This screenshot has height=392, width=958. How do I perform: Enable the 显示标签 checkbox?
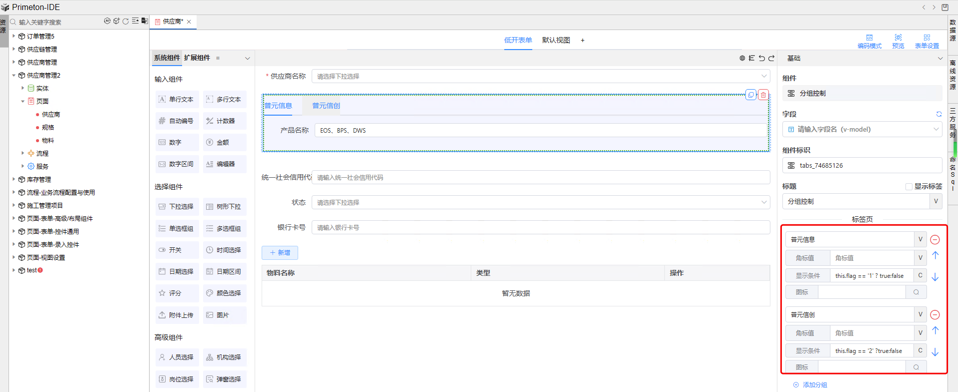[909, 186]
